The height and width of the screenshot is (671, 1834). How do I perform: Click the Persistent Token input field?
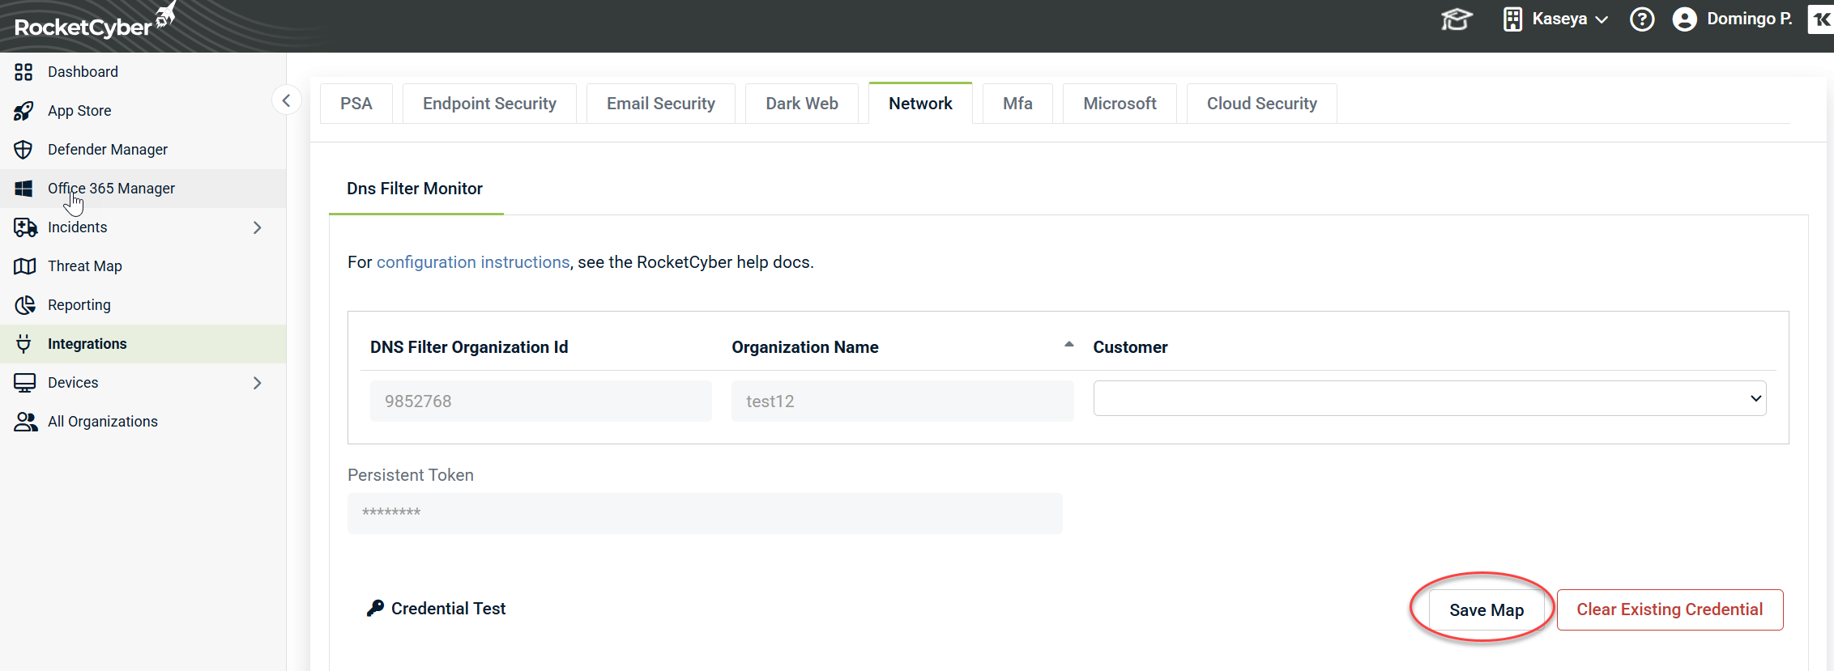(704, 513)
